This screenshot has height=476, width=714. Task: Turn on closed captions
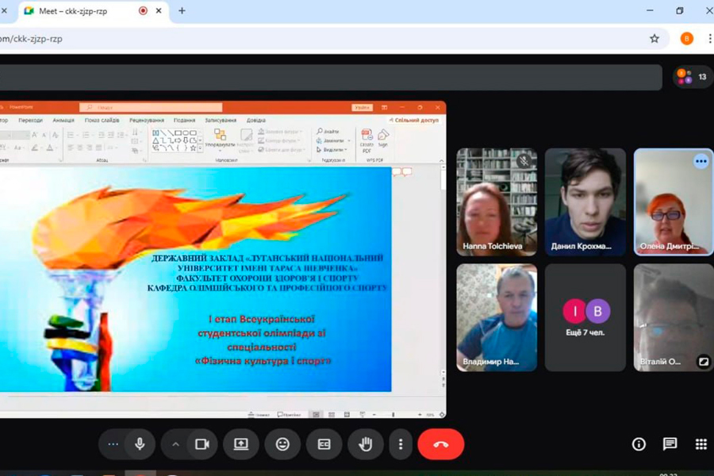pos(324,444)
